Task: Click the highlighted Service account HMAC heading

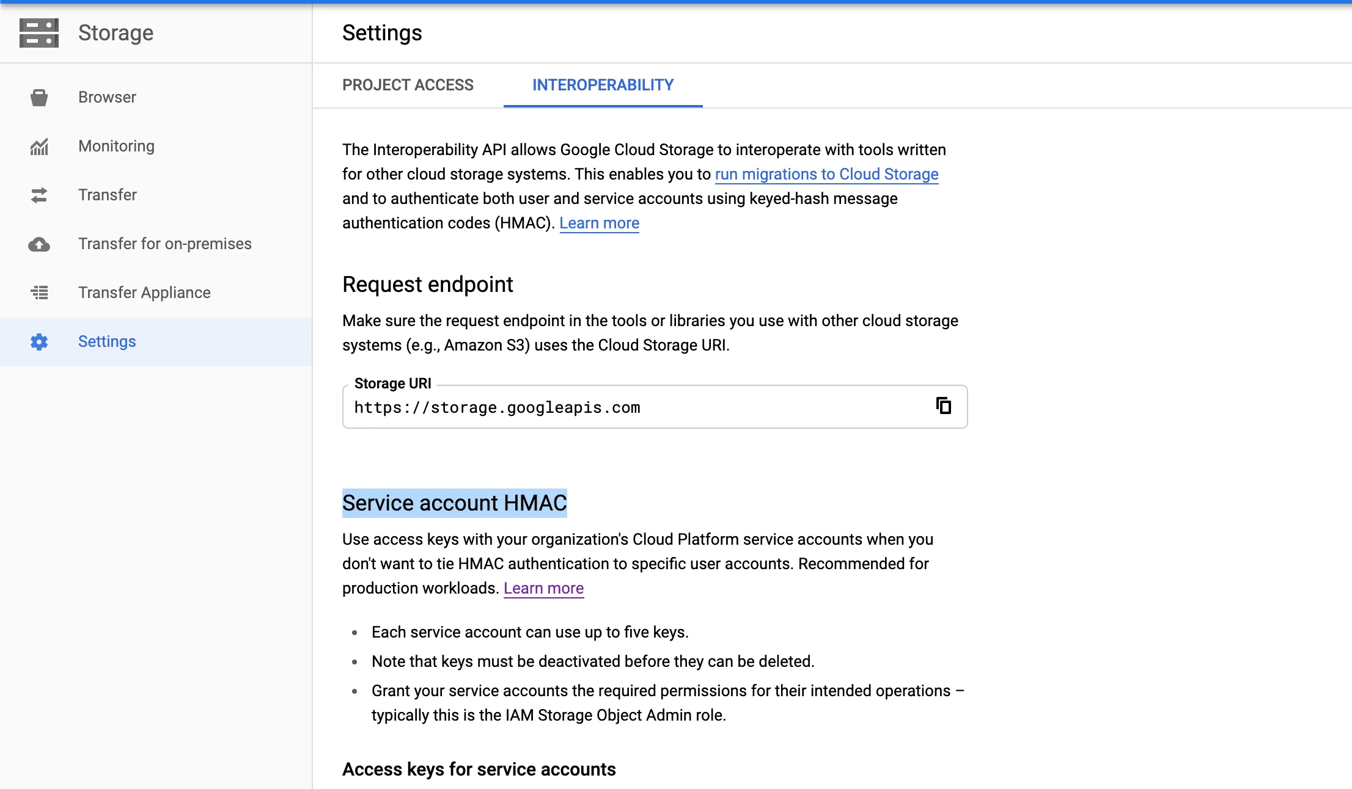Action: coord(454,503)
